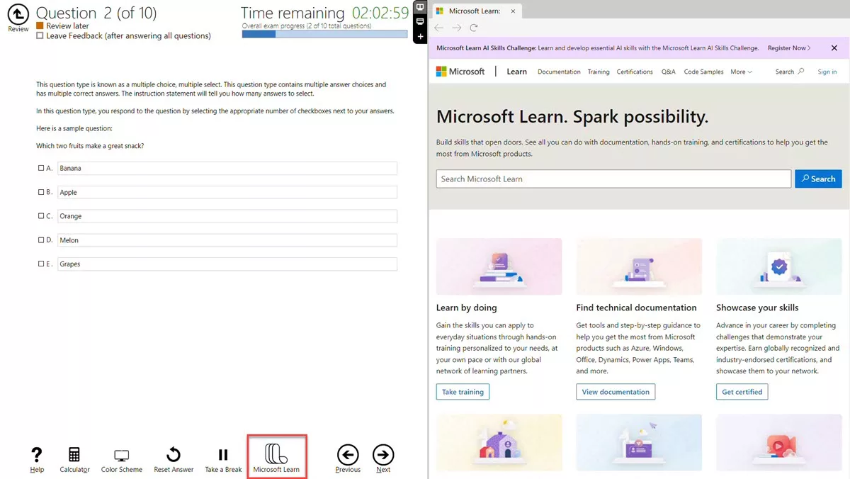Open the Documentation nav item
850x479 pixels.
click(x=559, y=72)
